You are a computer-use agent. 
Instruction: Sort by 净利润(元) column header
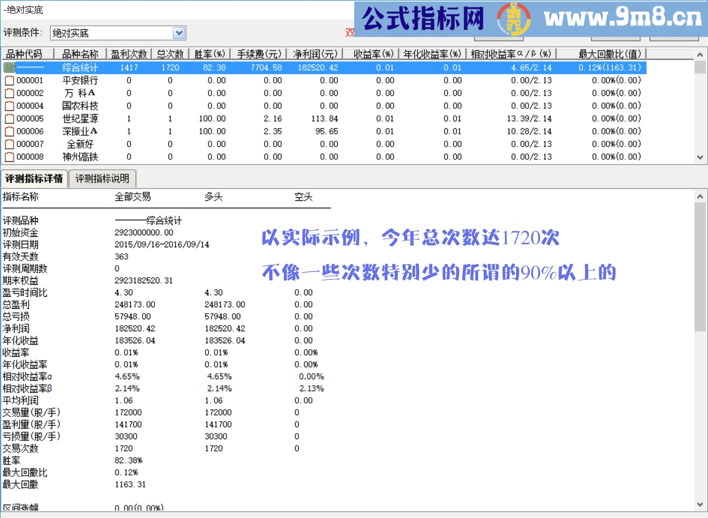click(315, 54)
